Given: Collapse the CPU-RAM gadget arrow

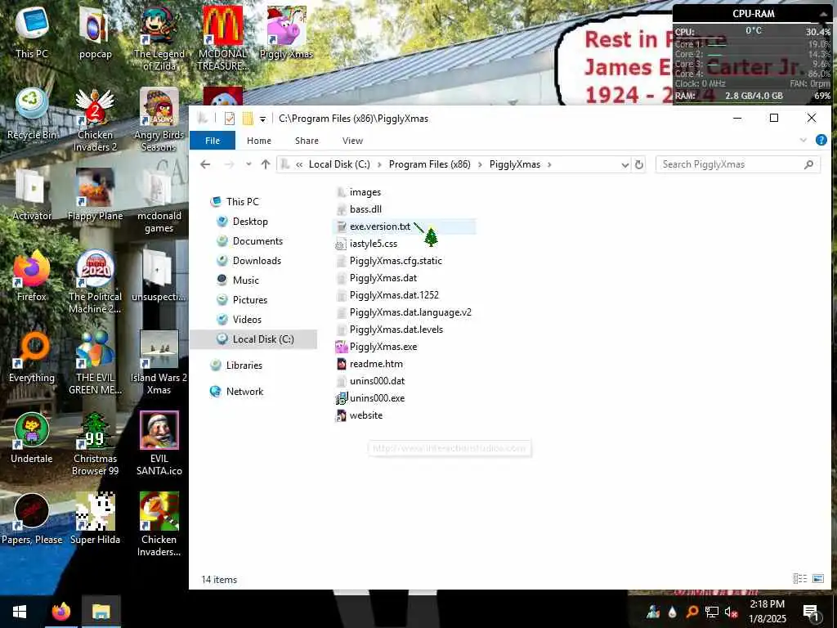Looking at the screenshot, I should point(823,14).
